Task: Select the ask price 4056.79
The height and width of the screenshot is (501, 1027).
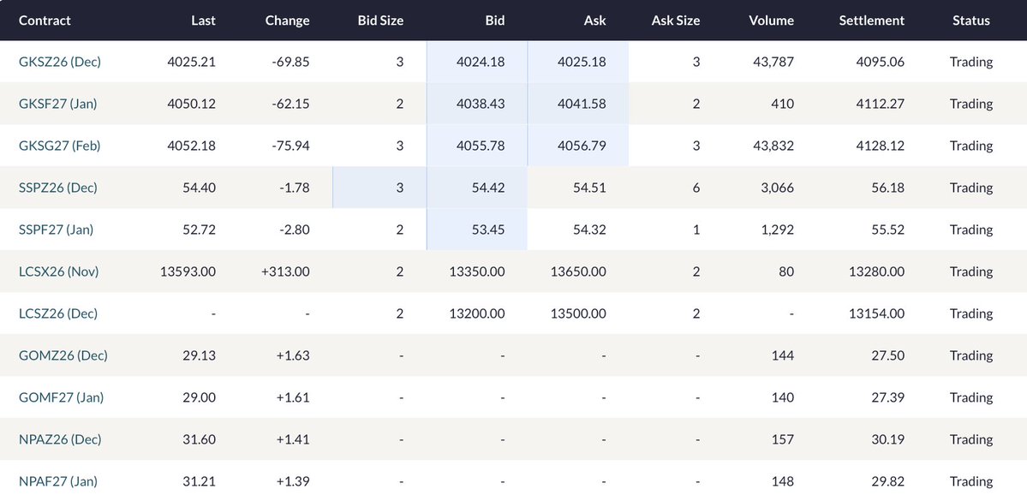Action: (x=582, y=146)
